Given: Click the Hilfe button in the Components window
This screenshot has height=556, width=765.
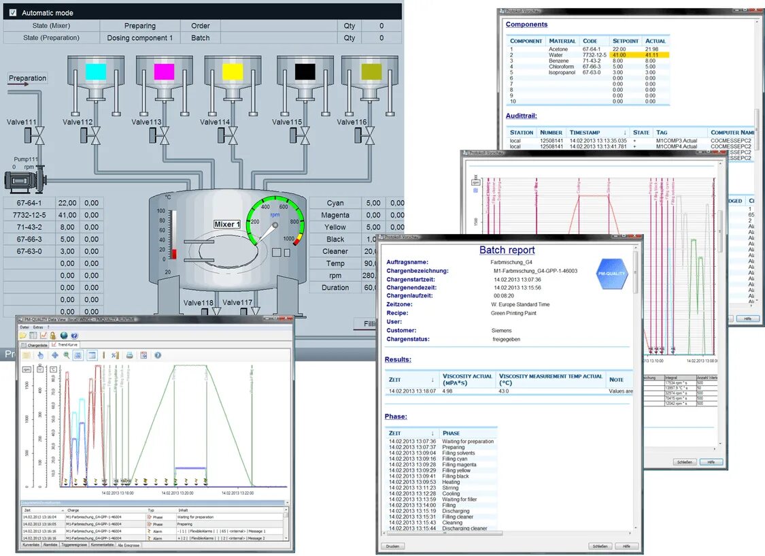Looking at the screenshot, I should 747,318.
